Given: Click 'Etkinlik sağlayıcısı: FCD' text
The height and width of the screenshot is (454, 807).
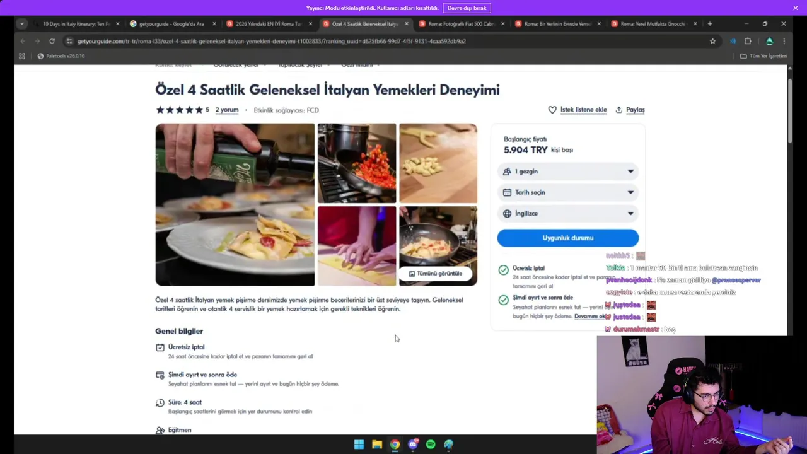Looking at the screenshot, I should coord(286,110).
